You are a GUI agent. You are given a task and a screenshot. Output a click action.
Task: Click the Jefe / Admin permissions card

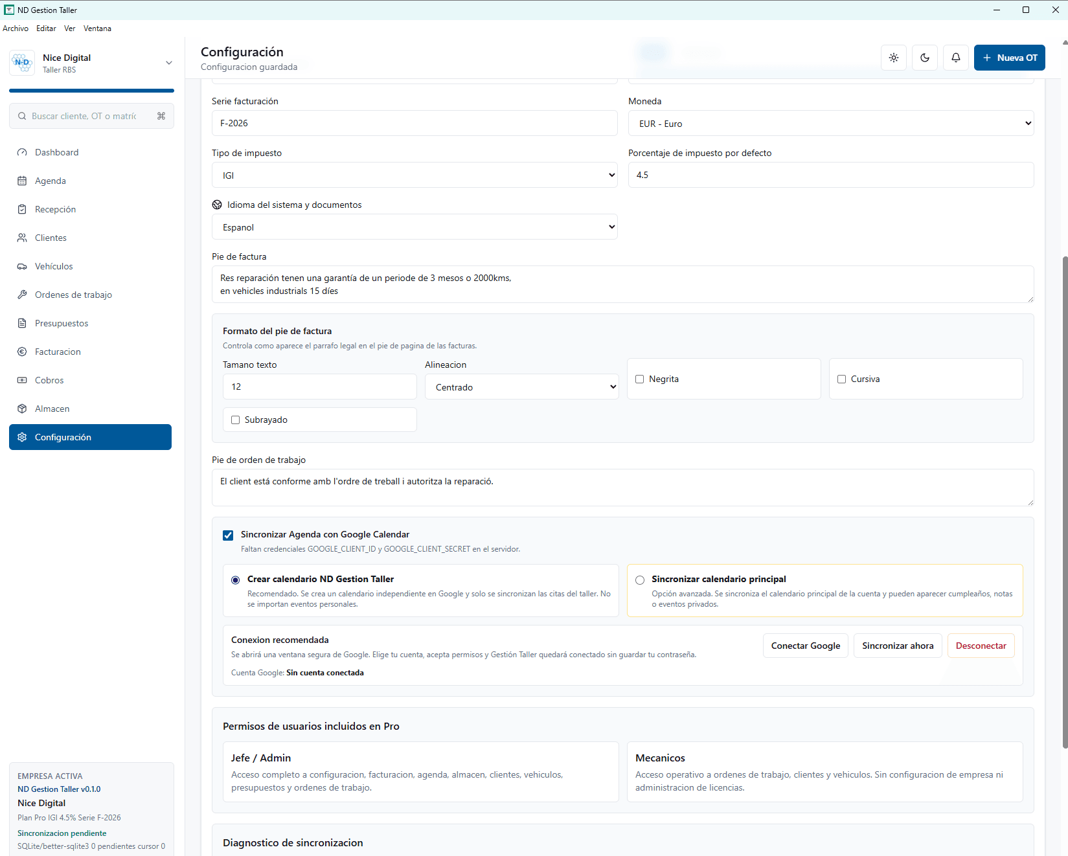click(x=421, y=772)
